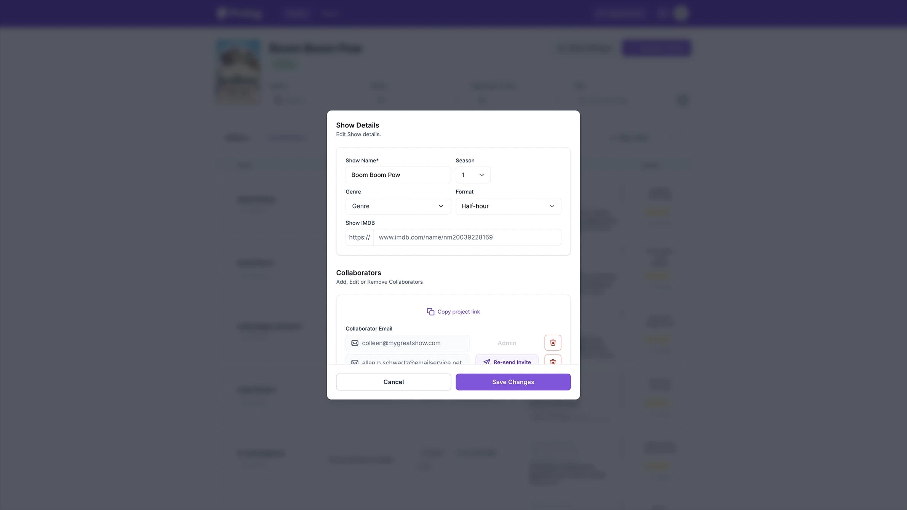Click Save Changes to confirm edits
The image size is (907, 510).
click(x=513, y=382)
